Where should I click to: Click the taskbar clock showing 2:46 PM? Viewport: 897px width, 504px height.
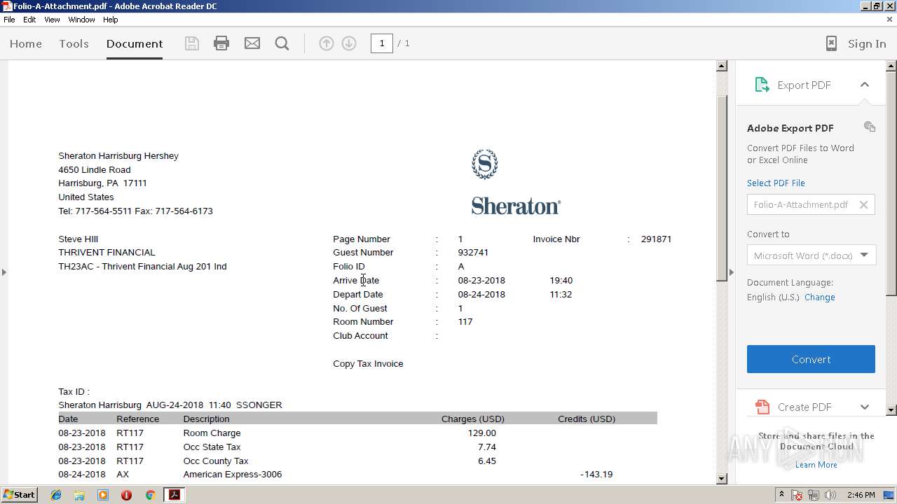point(861,495)
